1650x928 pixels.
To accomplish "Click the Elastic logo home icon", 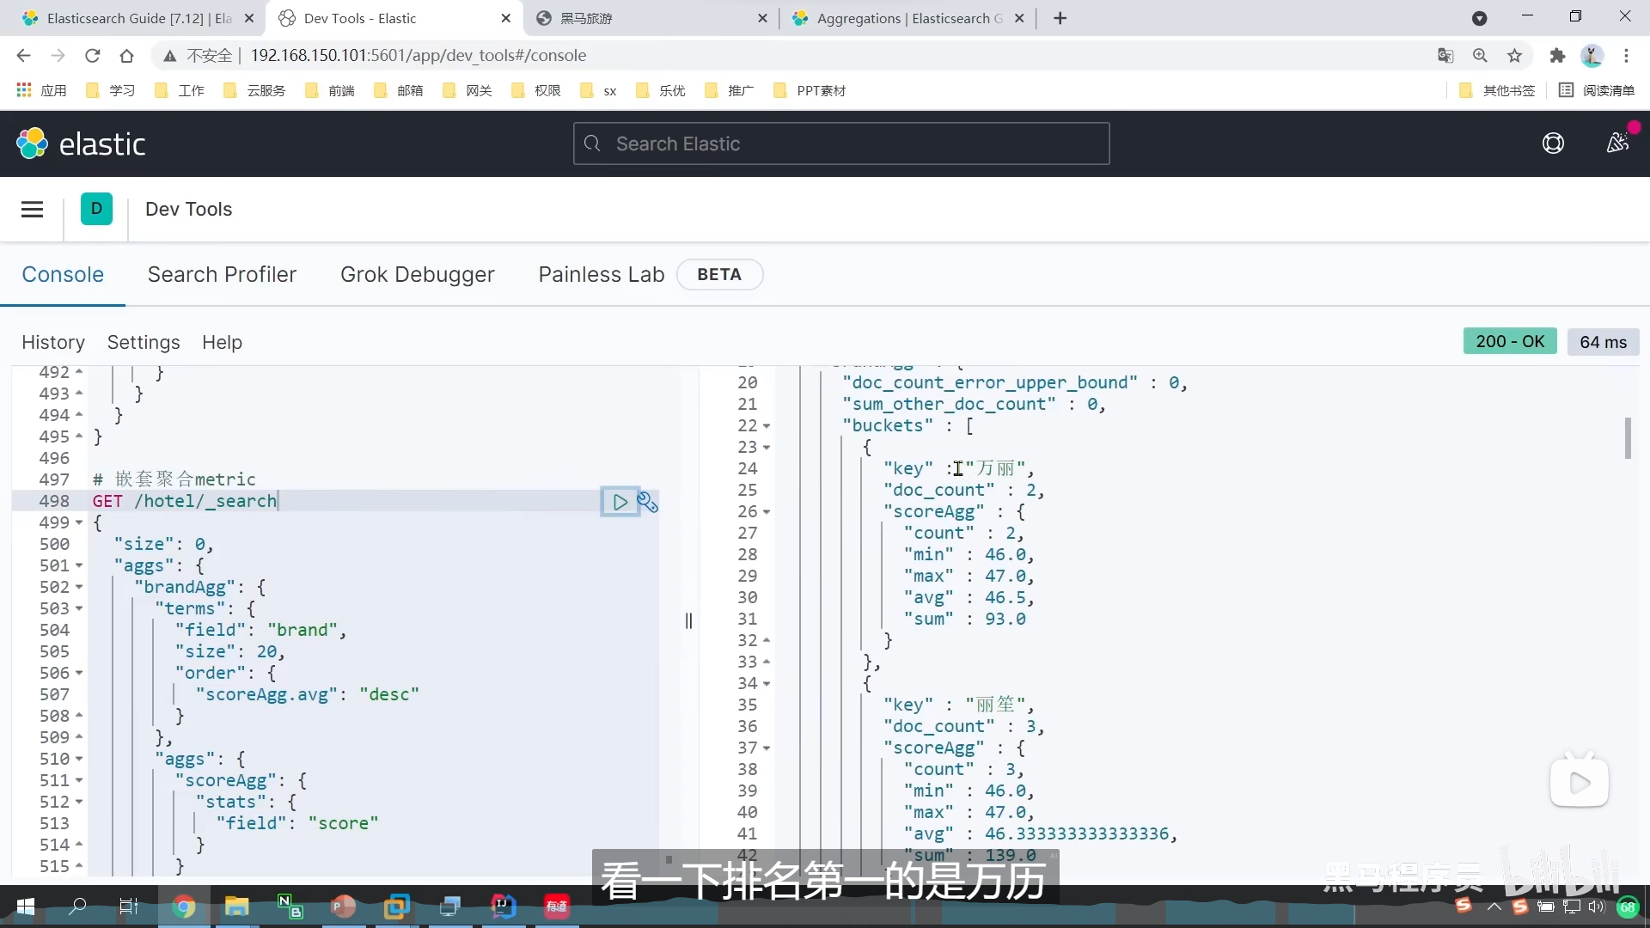I will pos(33,143).
